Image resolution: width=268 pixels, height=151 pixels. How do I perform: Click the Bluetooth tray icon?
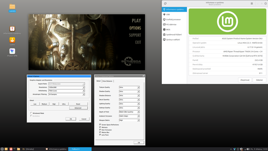coord(238,149)
